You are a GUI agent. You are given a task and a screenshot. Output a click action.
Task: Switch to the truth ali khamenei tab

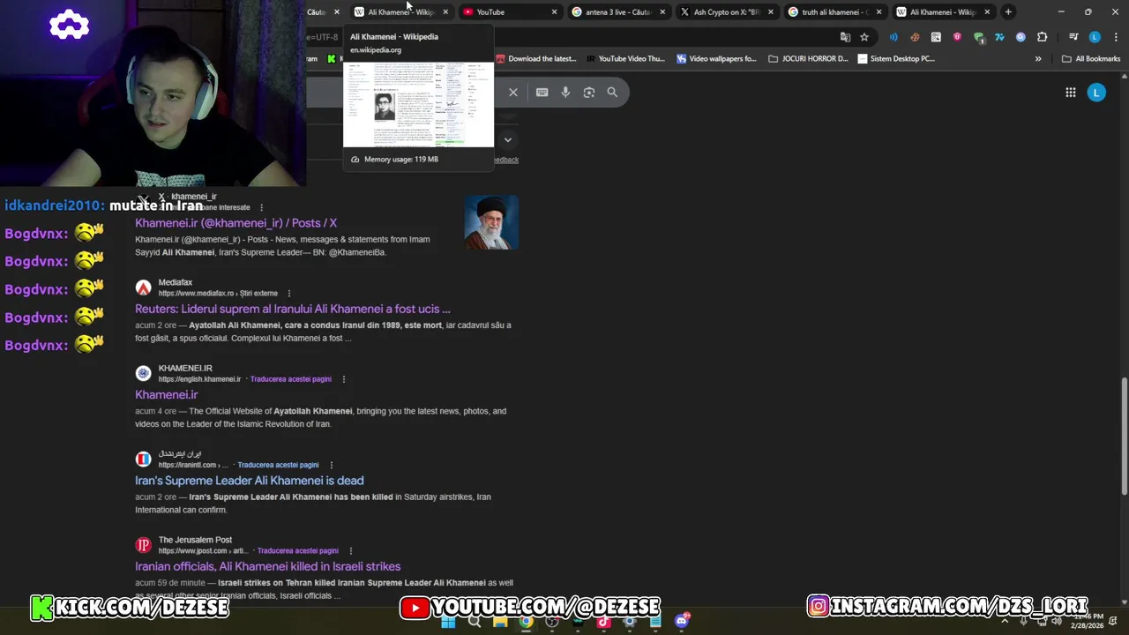pyautogui.click(x=835, y=12)
